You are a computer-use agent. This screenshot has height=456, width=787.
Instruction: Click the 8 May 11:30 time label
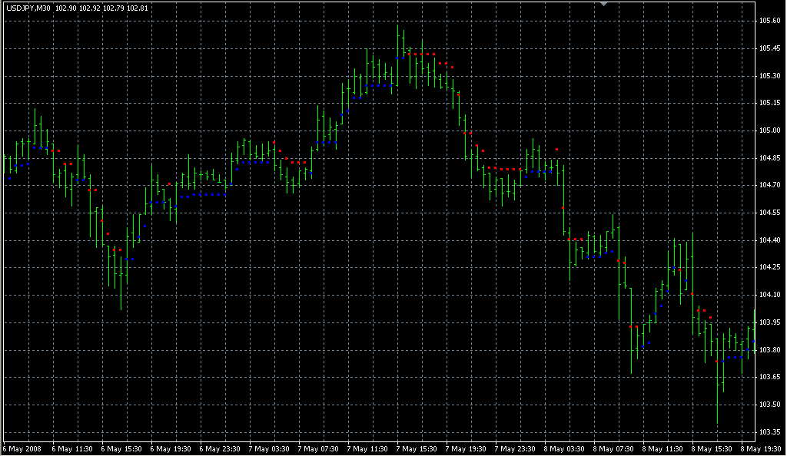[x=662, y=448]
